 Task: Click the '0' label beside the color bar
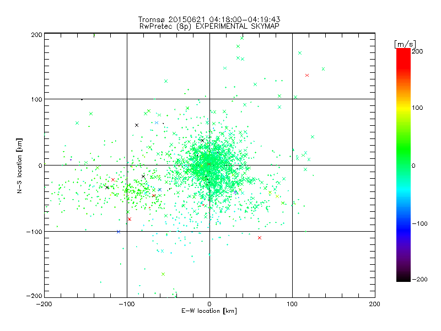(413, 165)
